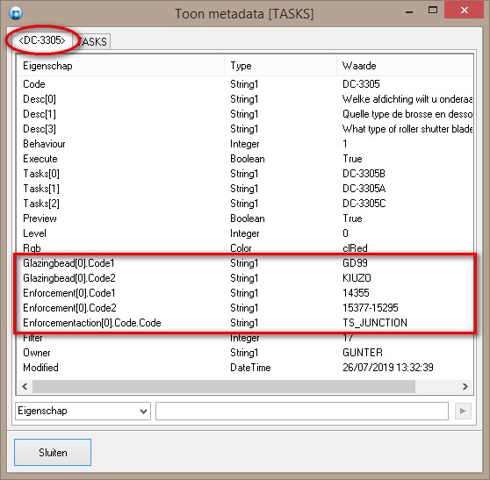490x480 pixels.
Task: Click the Sluiten button
Action: (x=53, y=452)
